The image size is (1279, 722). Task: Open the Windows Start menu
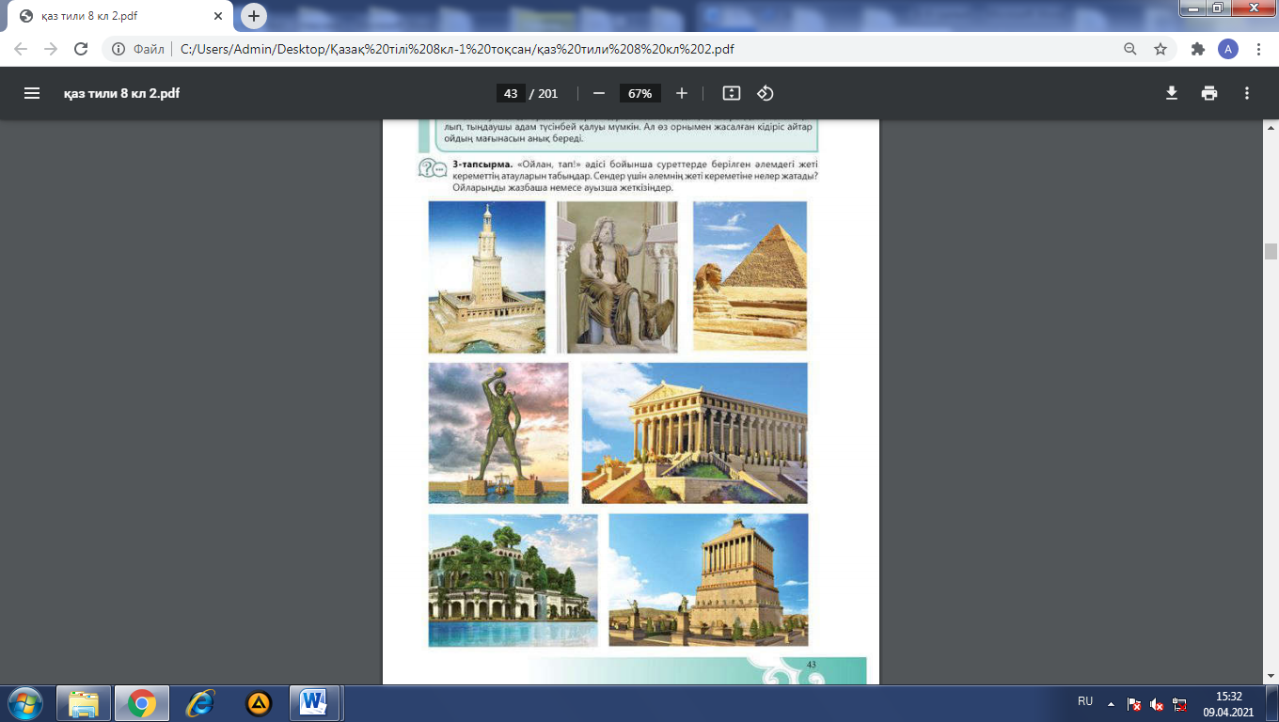(x=25, y=702)
